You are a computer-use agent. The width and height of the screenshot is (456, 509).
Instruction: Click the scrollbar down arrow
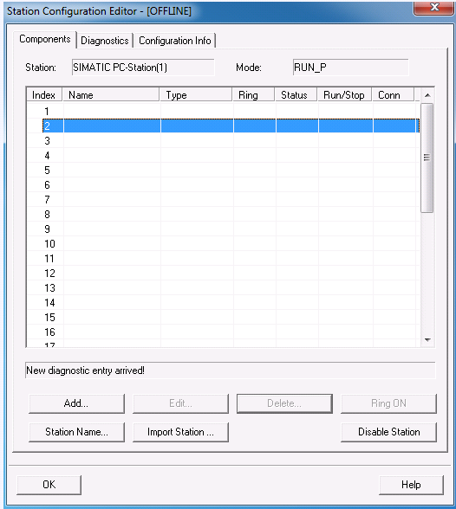click(x=427, y=340)
